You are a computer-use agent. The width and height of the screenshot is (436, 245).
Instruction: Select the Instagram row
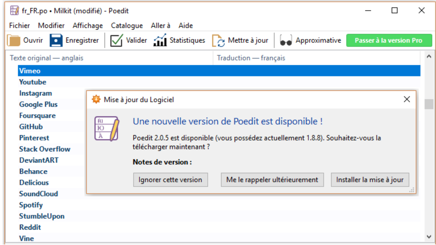(x=51, y=93)
